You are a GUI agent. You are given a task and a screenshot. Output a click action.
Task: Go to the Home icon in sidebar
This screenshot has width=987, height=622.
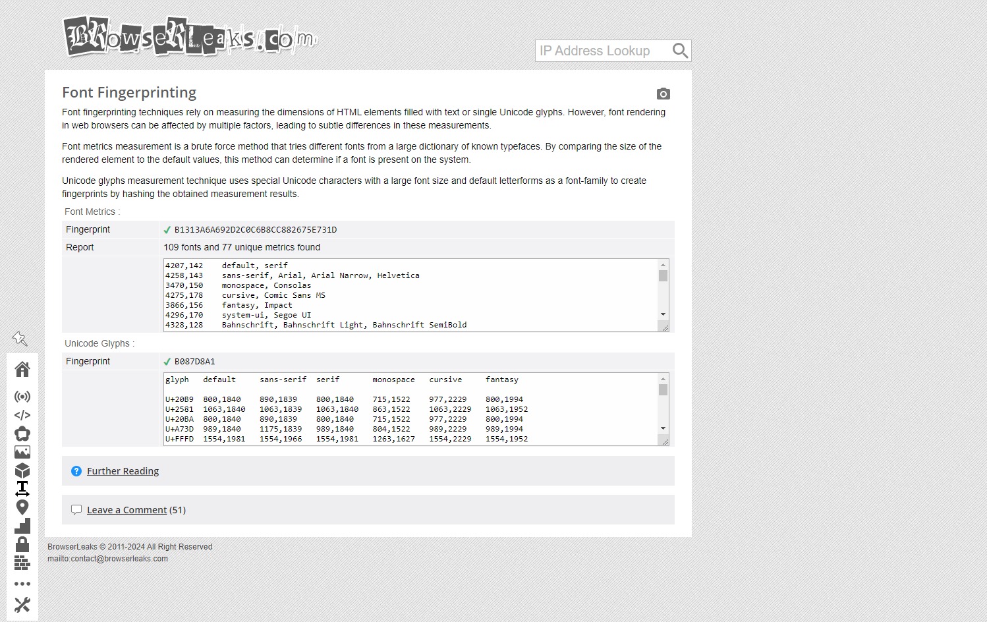pos(22,369)
